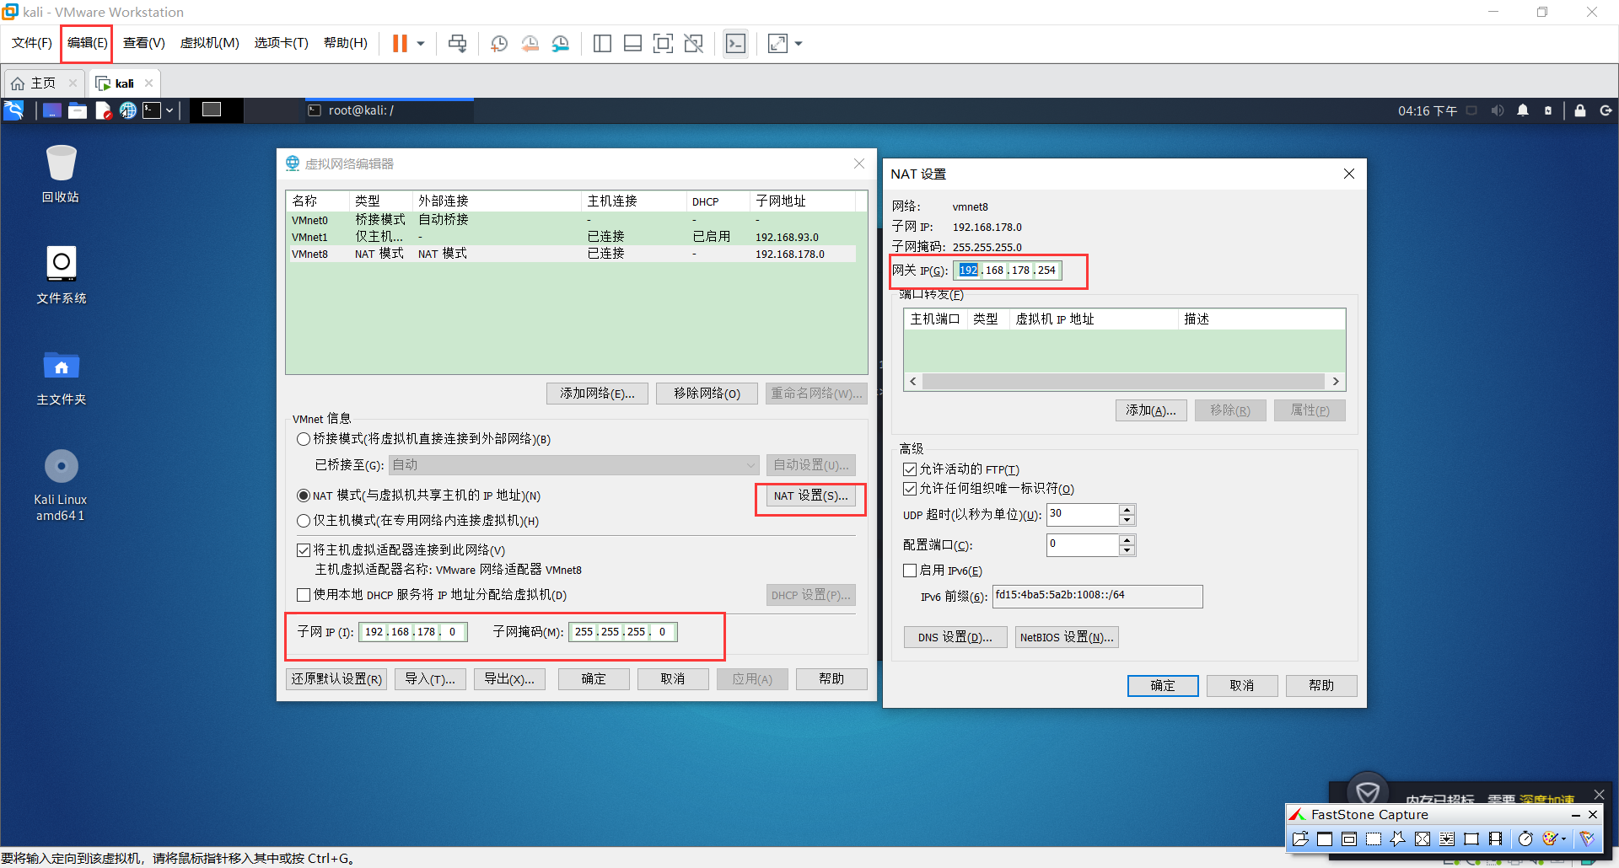The height and width of the screenshot is (868, 1619).
Task: Open file in FastStone editor icon
Action: (x=1300, y=839)
